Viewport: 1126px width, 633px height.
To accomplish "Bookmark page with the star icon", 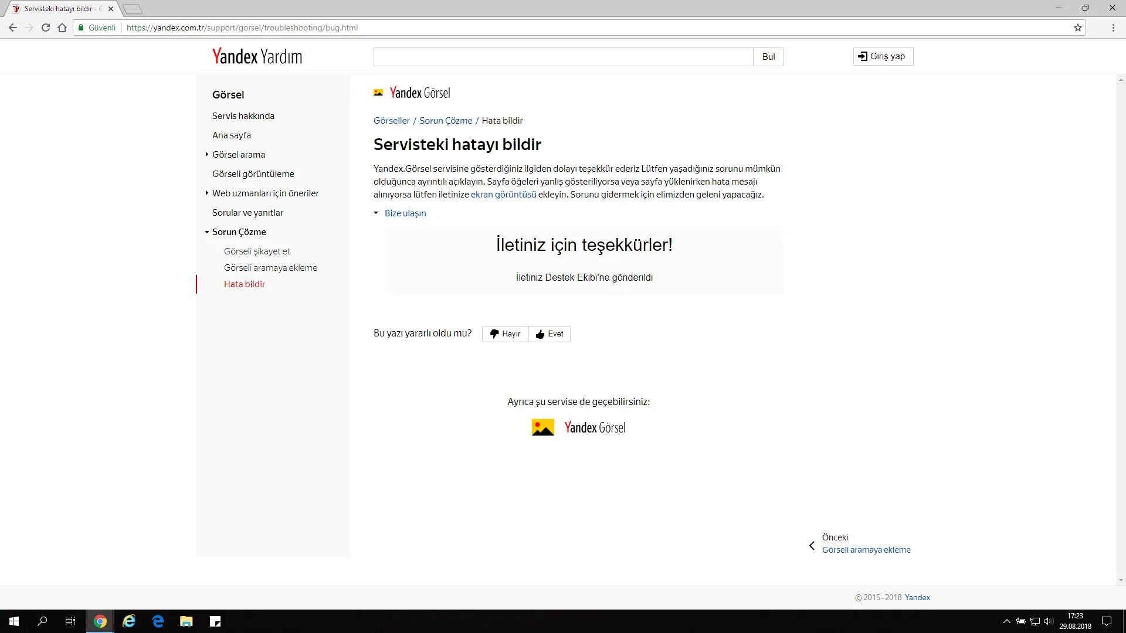I will click(1077, 28).
